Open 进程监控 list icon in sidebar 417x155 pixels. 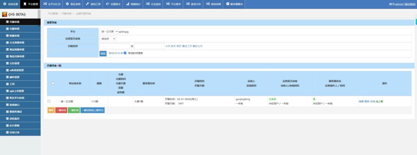(7, 119)
